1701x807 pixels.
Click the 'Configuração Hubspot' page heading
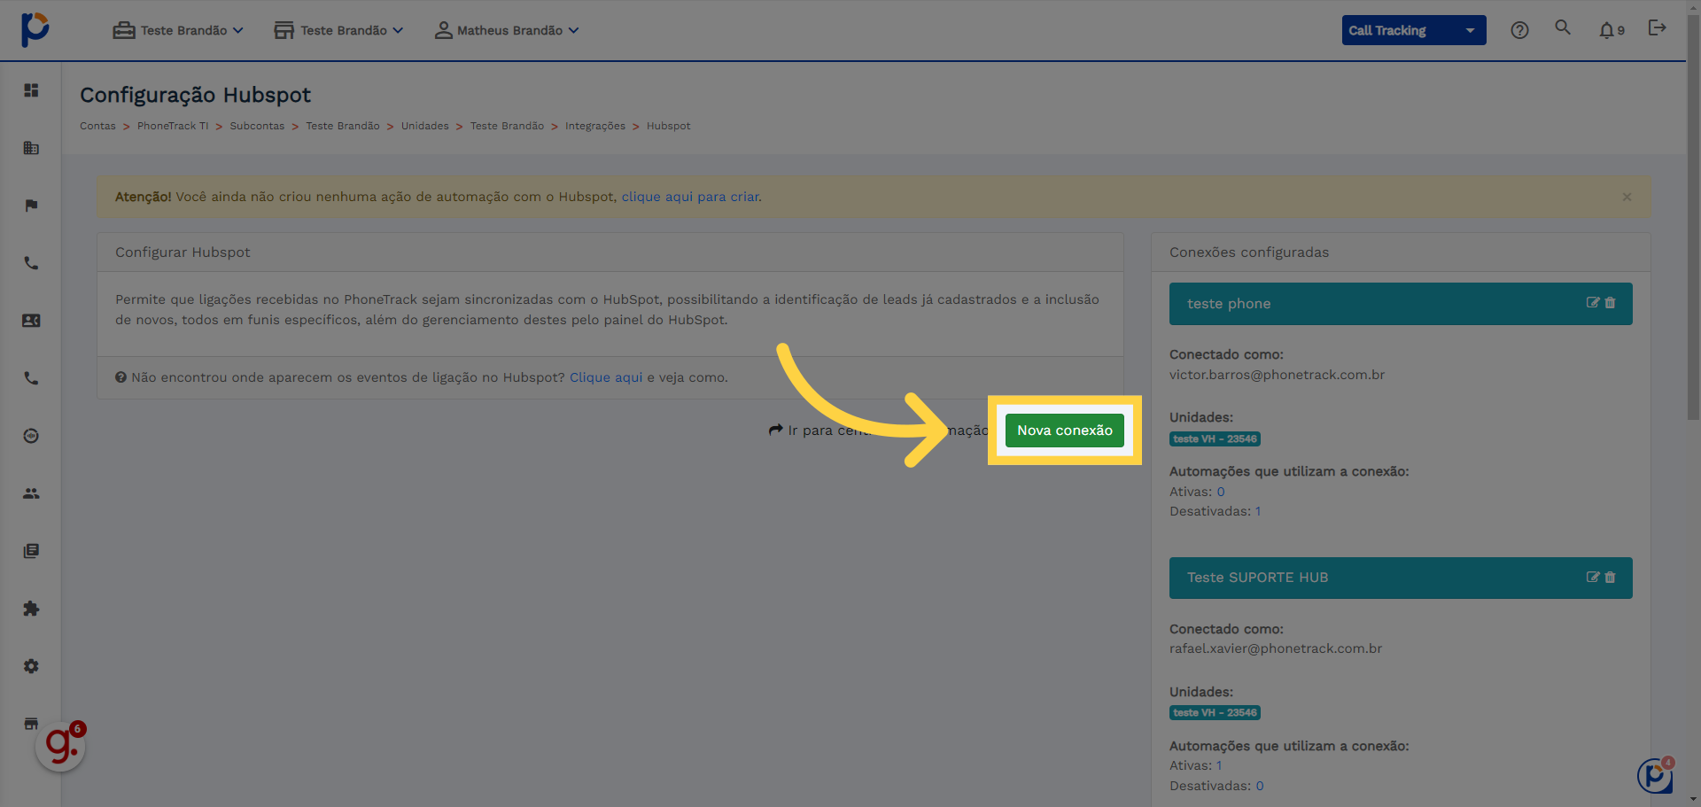(x=196, y=95)
